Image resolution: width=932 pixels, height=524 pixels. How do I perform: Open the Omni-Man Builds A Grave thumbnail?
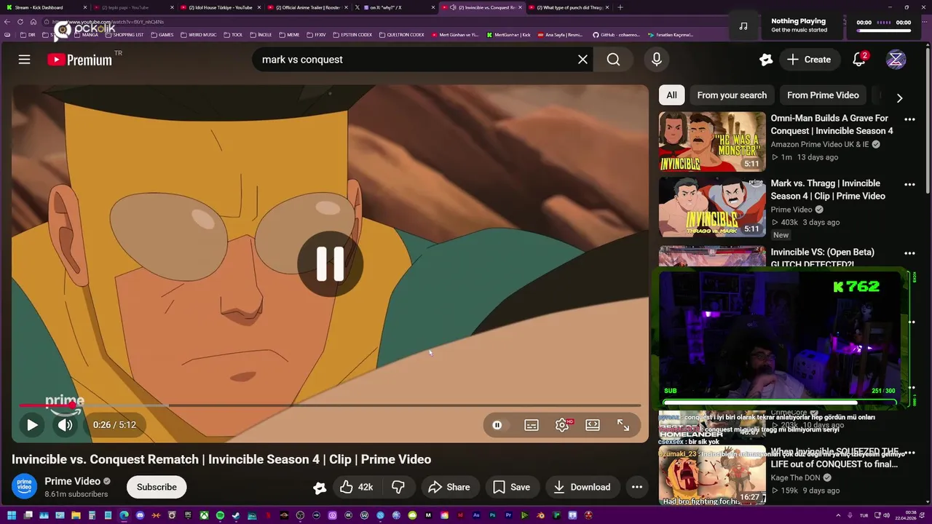point(712,141)
